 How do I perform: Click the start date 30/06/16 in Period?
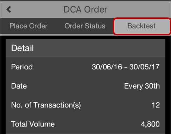coord(107,67)
